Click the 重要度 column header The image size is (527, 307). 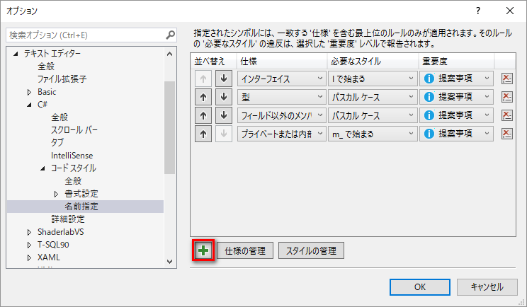[x=456, y=62]
